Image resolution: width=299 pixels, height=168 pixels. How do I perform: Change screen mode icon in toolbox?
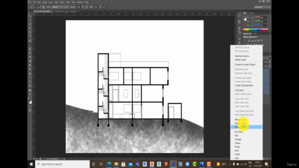30,110
